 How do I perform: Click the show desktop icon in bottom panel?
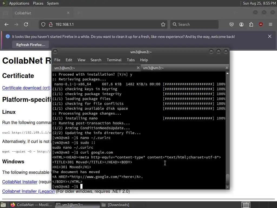3,205
